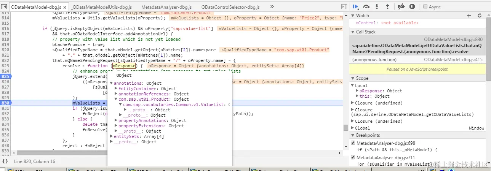Step over the next function call

366,6
